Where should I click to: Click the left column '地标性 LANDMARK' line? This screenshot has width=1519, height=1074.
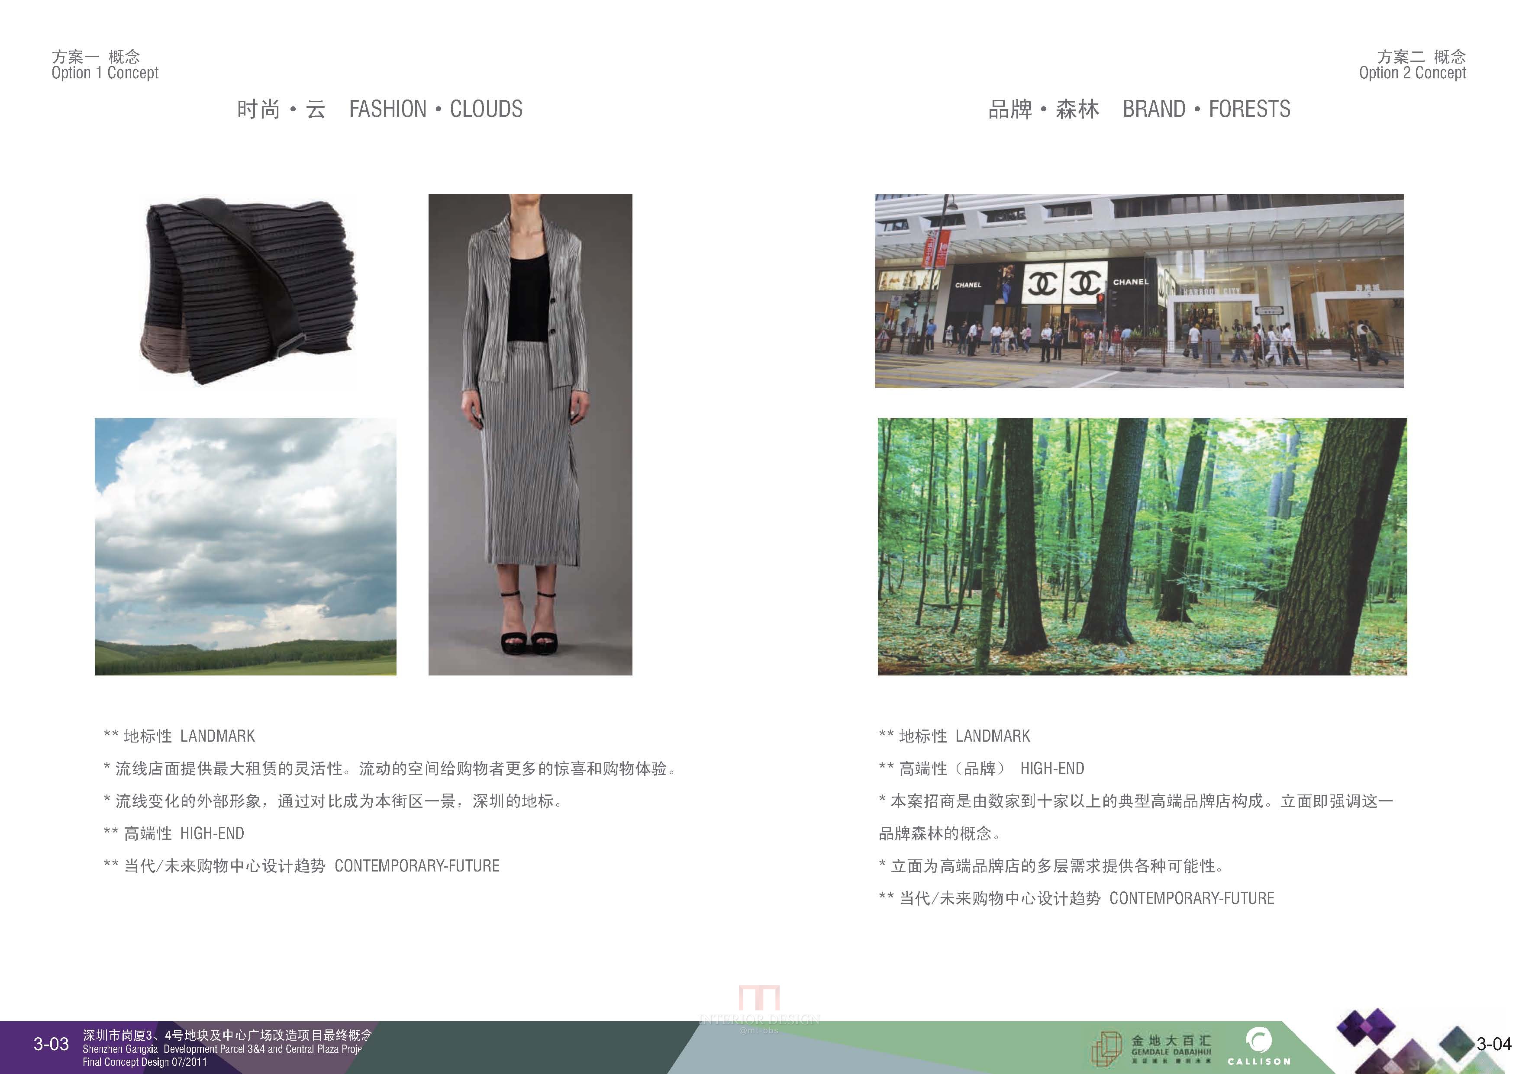(179, 736)
